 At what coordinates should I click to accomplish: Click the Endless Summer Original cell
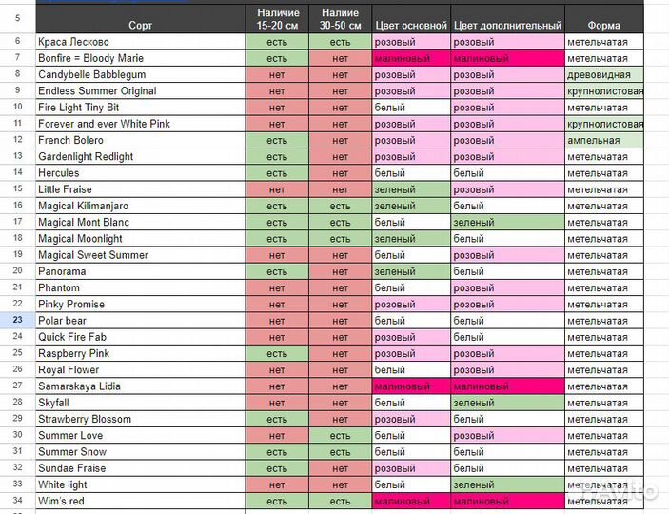140,91
